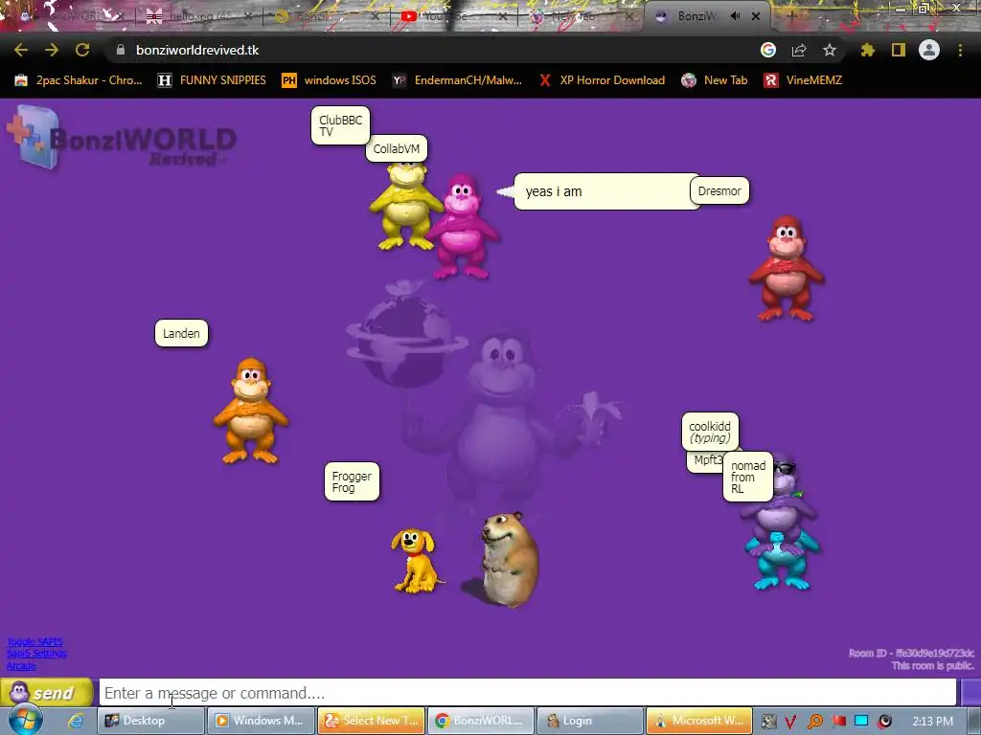Viewport: 981px width, 735px height.
Task: Open the New Tab bookmark
Action: (715, 80)
